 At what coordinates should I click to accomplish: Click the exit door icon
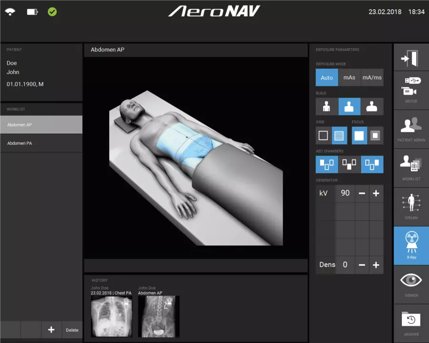point(410,57)
